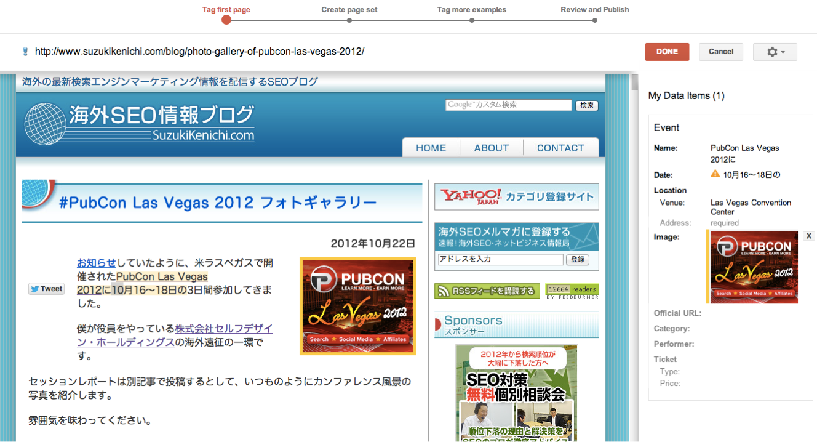Click the article title フォトギャラリー heading
This screenshot has height=442, width=817.
(218, 203)
